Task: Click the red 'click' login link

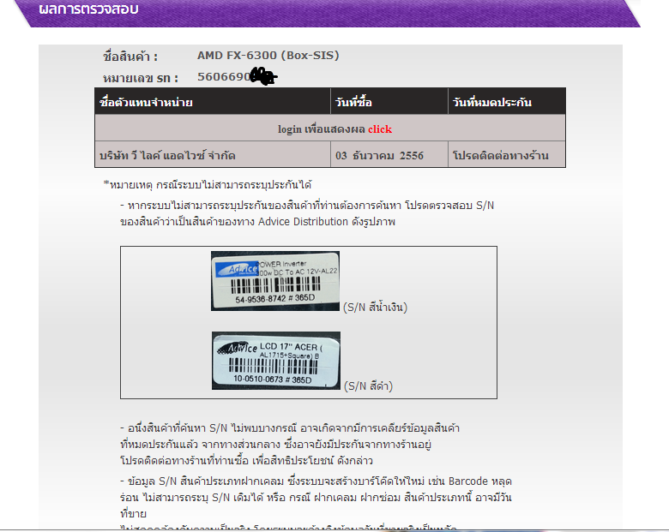Action: 380,129
